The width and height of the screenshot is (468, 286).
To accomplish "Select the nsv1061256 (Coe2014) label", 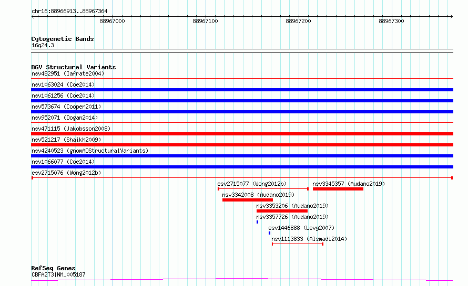I will 63,96.
